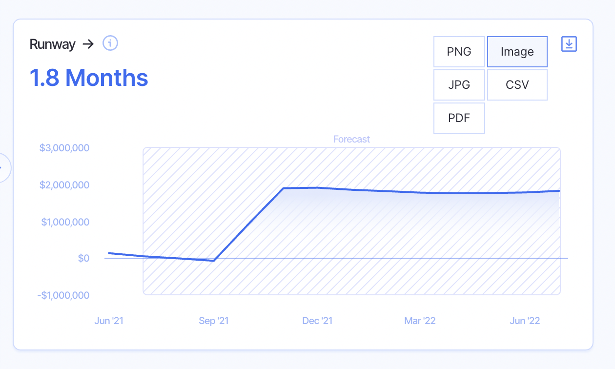Select the Sep '21 axis marker

(x=214, y=321)
